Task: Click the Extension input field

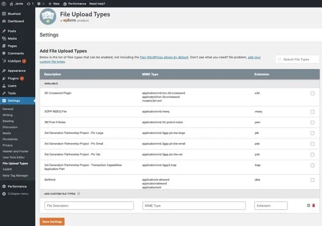Action: (x=271, y=206)
